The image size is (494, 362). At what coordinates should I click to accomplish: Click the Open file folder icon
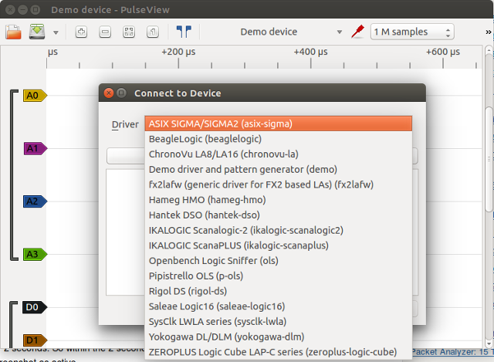coord(13,32)
